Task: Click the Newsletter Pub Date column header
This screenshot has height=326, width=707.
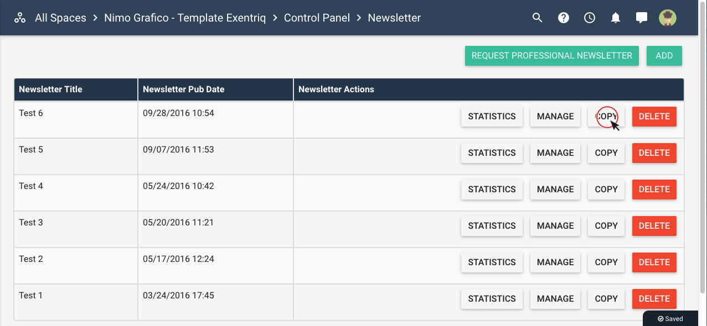Action: pyautogui.click(x=184, y=90)
